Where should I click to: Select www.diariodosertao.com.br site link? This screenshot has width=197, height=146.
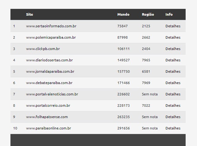point(49,60)
